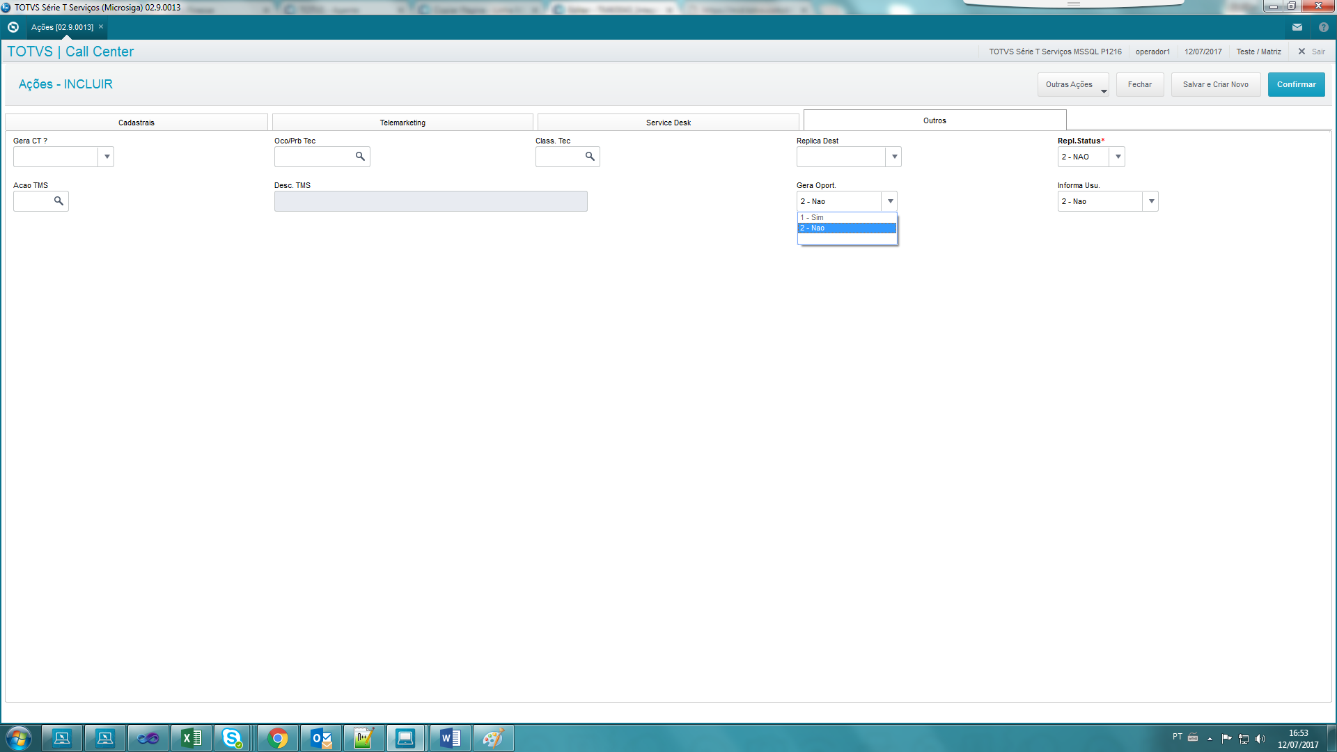This screenshot has height=752, width=1337.
Task: Switch to the Service Desk tab
Action: pyautogui.click(x=668, y=123)
